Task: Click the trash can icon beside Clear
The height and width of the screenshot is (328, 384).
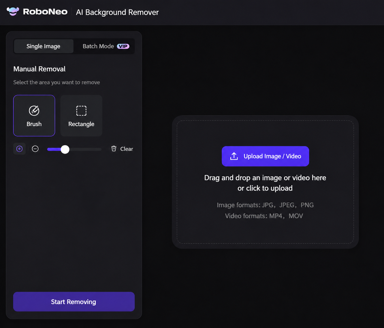Action: pyautogui.click(x=114, y=148)
